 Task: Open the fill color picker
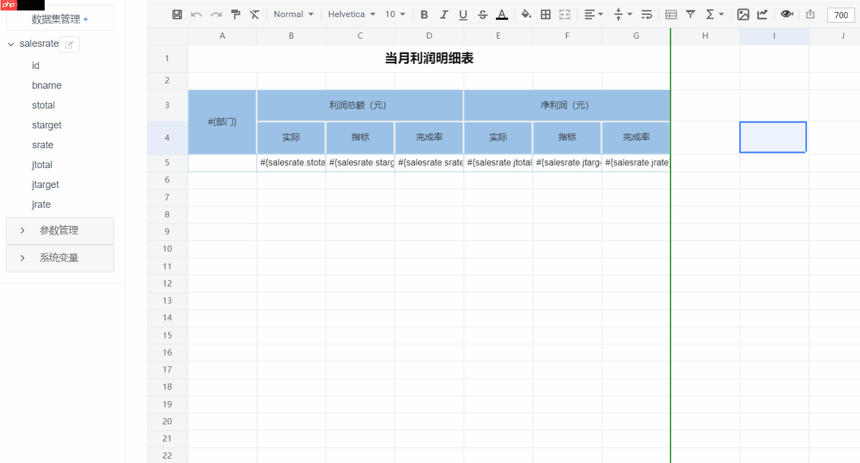click(x=525, y=14)
